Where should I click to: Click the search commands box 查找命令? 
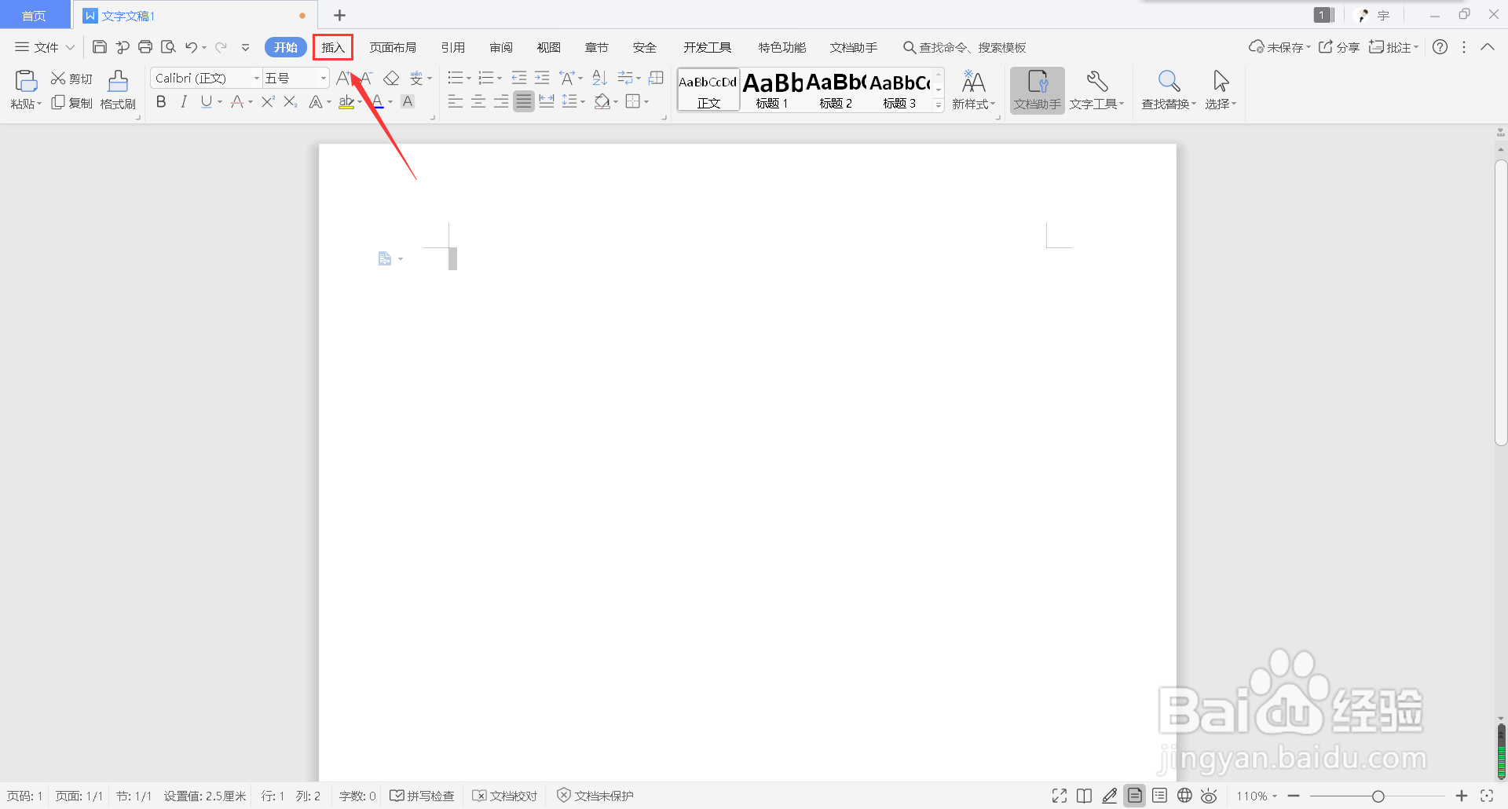(x=964, y=47)
